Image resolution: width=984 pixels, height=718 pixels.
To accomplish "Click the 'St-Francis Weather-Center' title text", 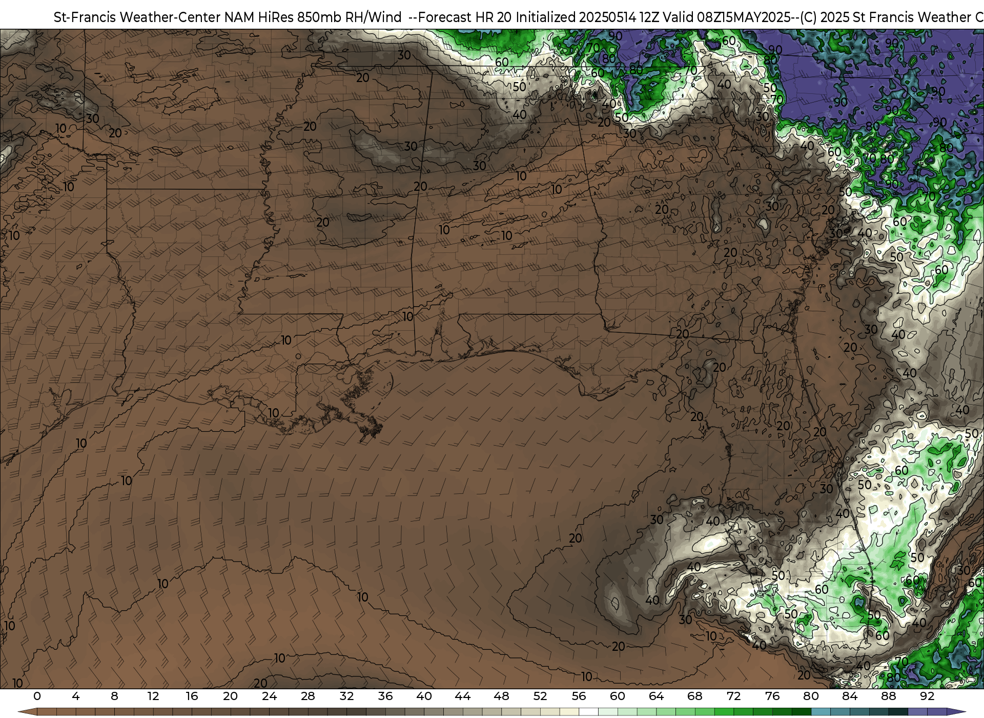I will pyautogui.click(x=137, y=17).
